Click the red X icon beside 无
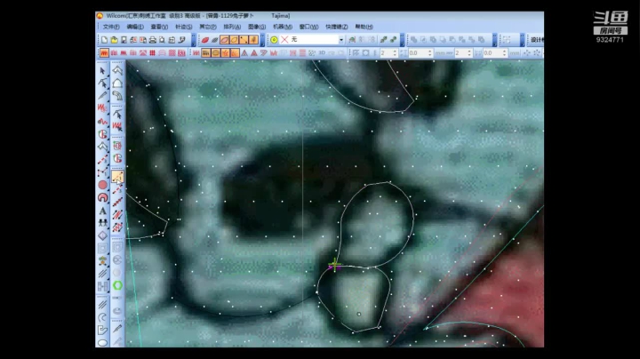 [284, 40]
